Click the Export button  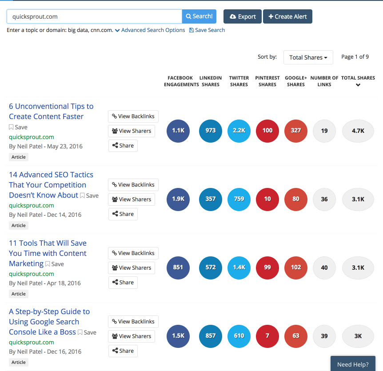242,16
